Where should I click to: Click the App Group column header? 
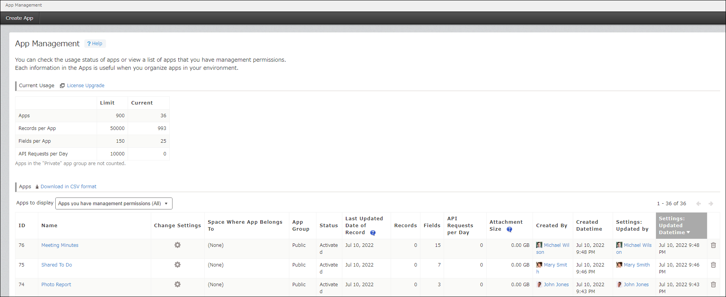click(x=302, y=226)
